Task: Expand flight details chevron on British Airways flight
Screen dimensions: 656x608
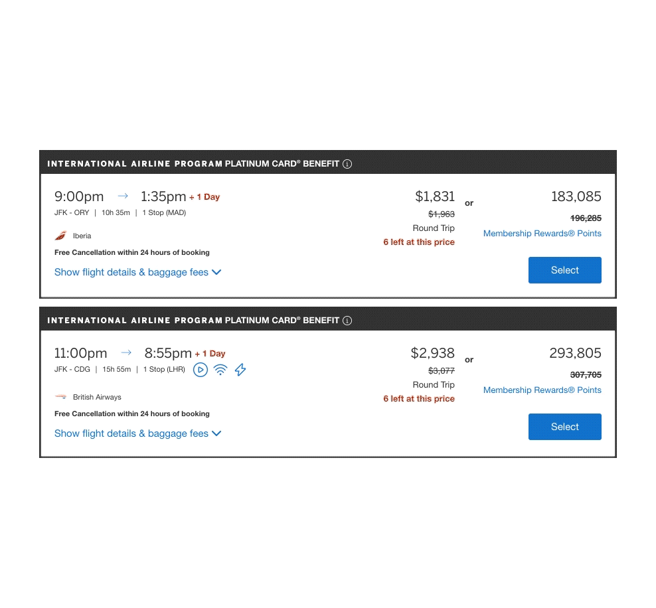Action: pos(216,433)
